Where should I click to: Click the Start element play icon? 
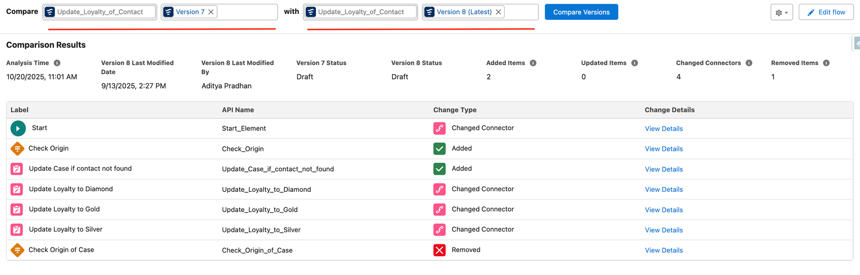[x=18, y=128]
